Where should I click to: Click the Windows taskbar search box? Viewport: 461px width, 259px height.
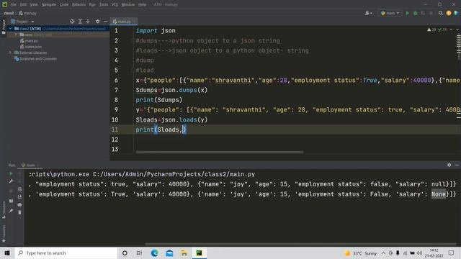pyautogui.click(x=66, y=253)
